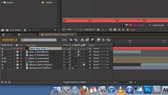
Task: Close the FXHIPPO GREEN SCREEN TUTE tab
Action: click(x=75, y=35)
